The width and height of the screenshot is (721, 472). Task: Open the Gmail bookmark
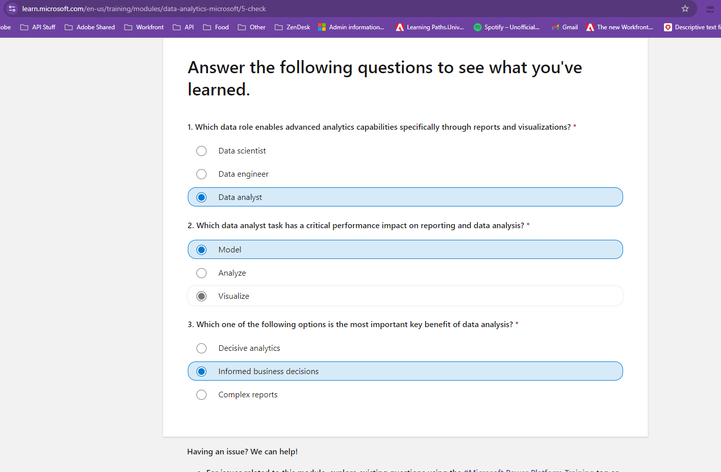pyautogui.click(x=564, y=27)
